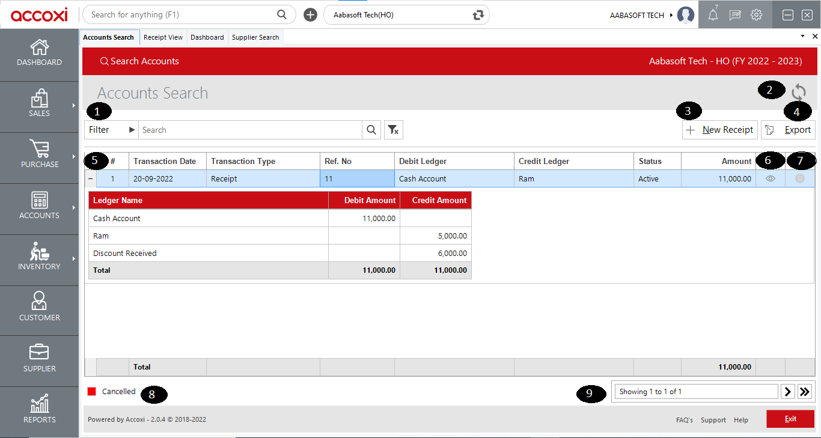Select the 20-09-2022 date cell
Screen dimensions: 821x438
point(168,178)
